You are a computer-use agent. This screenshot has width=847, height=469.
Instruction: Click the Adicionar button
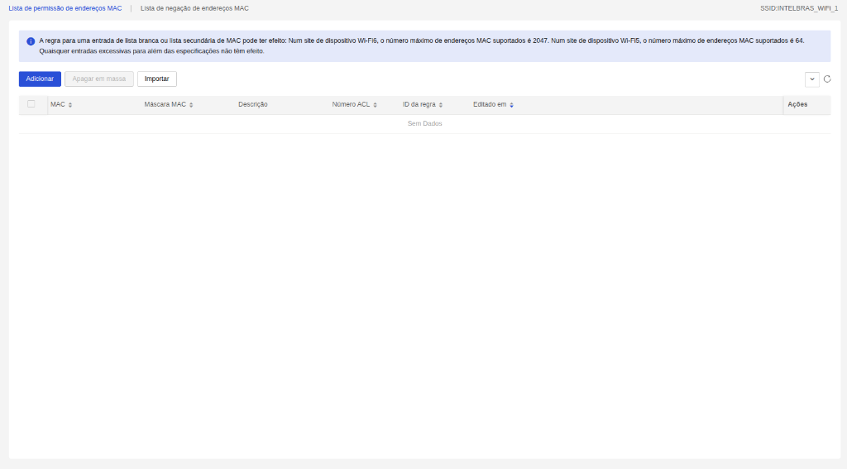point(40,79)
